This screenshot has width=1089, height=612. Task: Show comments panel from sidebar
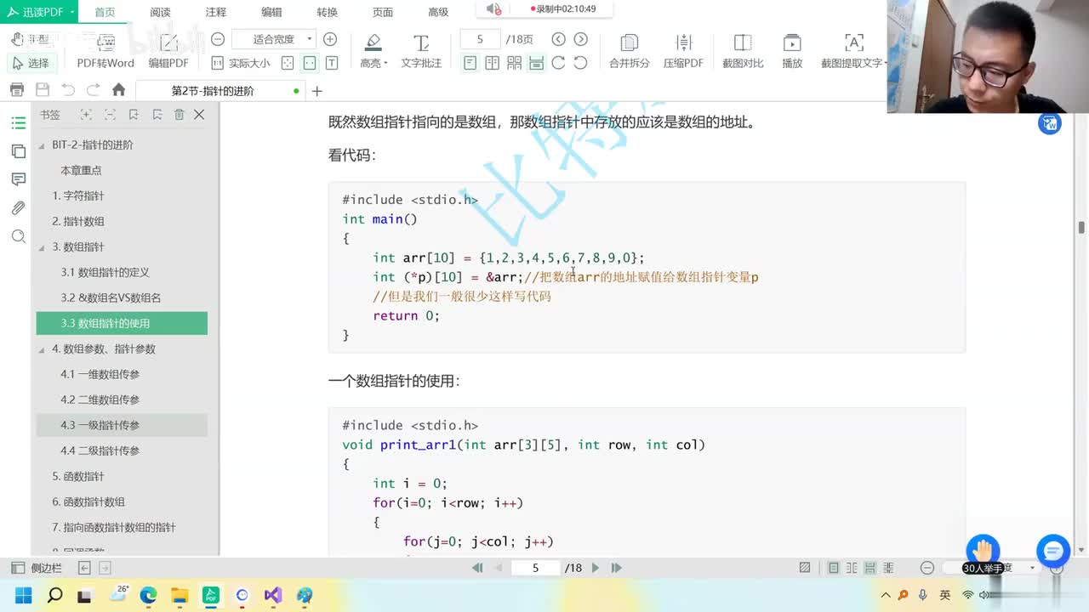click(19, 179)
